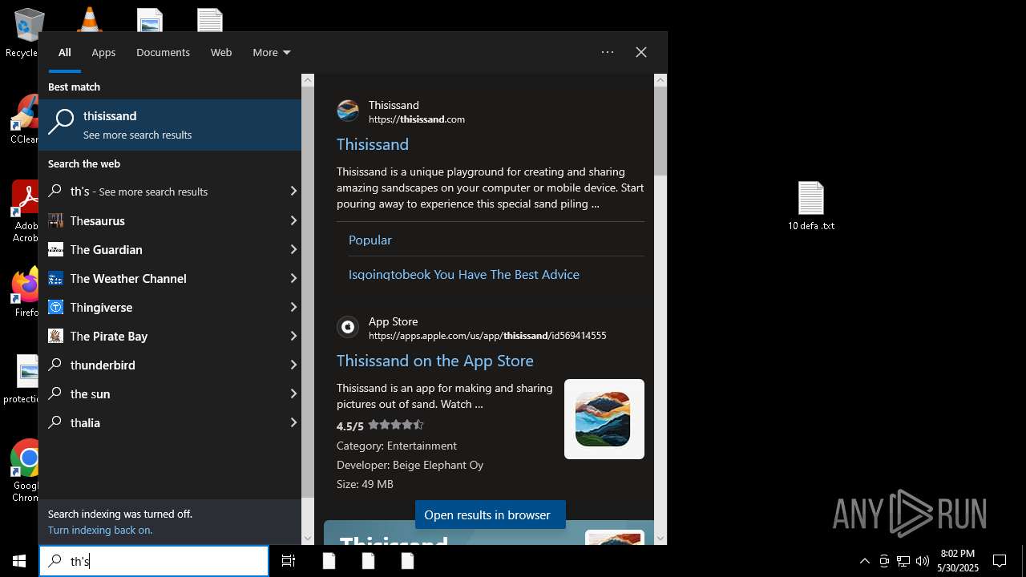This screenshot has width=1026, height=577.
Task: Expand the sun result arrow
Action: (x=293, y=393)
